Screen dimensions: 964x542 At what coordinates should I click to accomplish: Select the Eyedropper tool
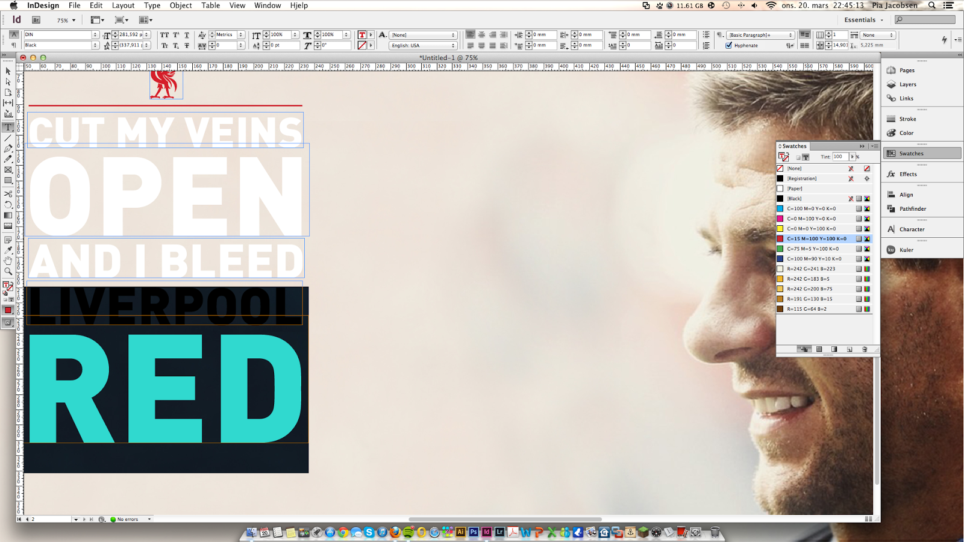click(x=8, y=250)
